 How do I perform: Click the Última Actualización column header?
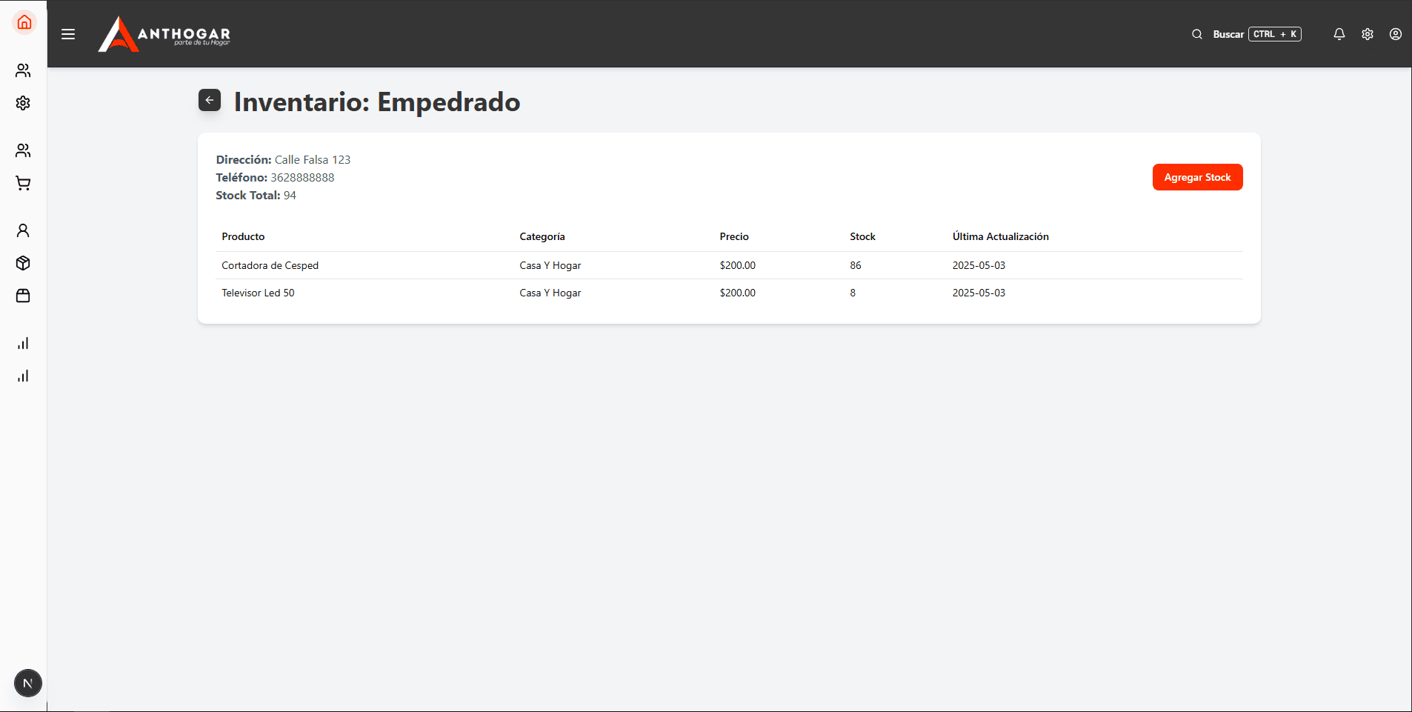point(1001,236)
